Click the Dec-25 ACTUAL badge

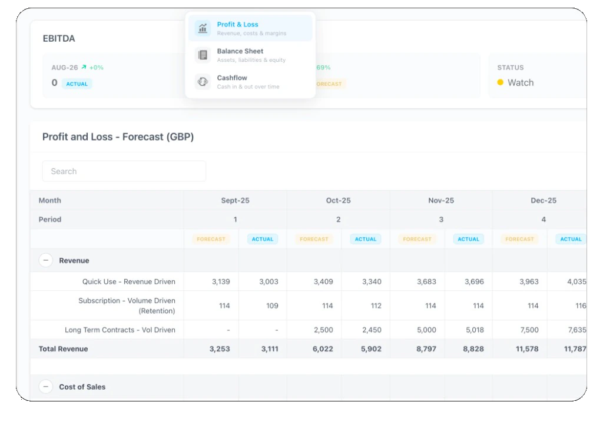571,239
